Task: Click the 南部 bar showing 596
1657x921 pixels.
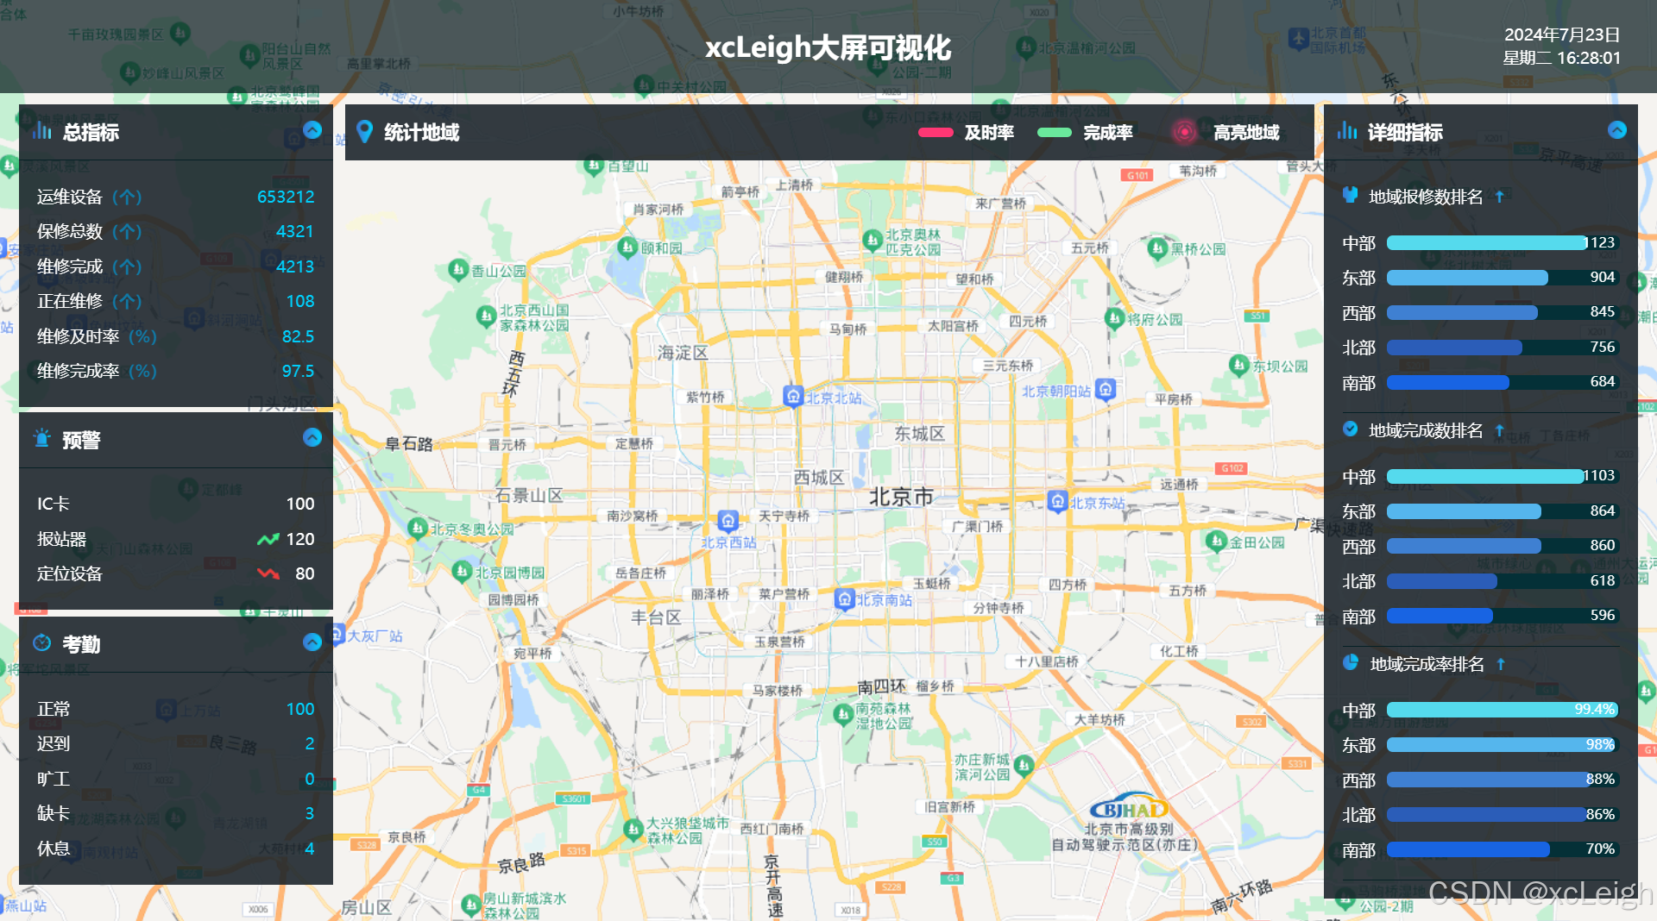Action: (1503, 616)
